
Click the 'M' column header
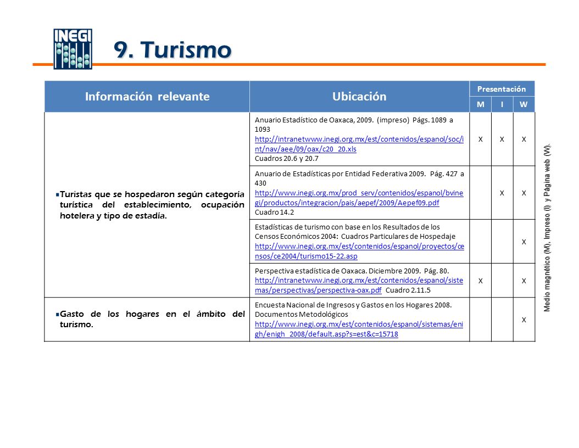click(481, 104)
